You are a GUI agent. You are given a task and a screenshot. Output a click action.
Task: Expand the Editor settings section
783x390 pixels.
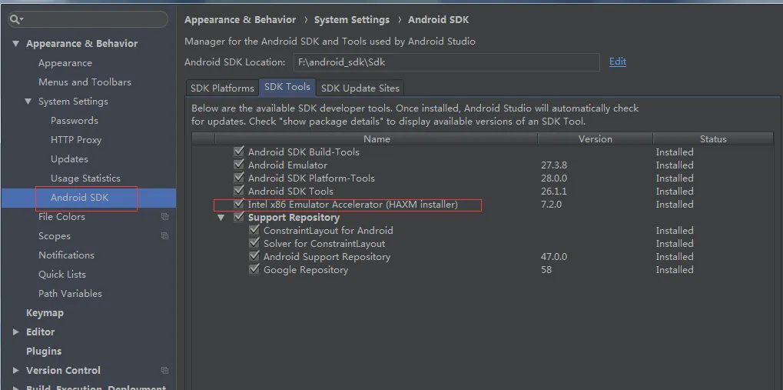click(16, 332)
